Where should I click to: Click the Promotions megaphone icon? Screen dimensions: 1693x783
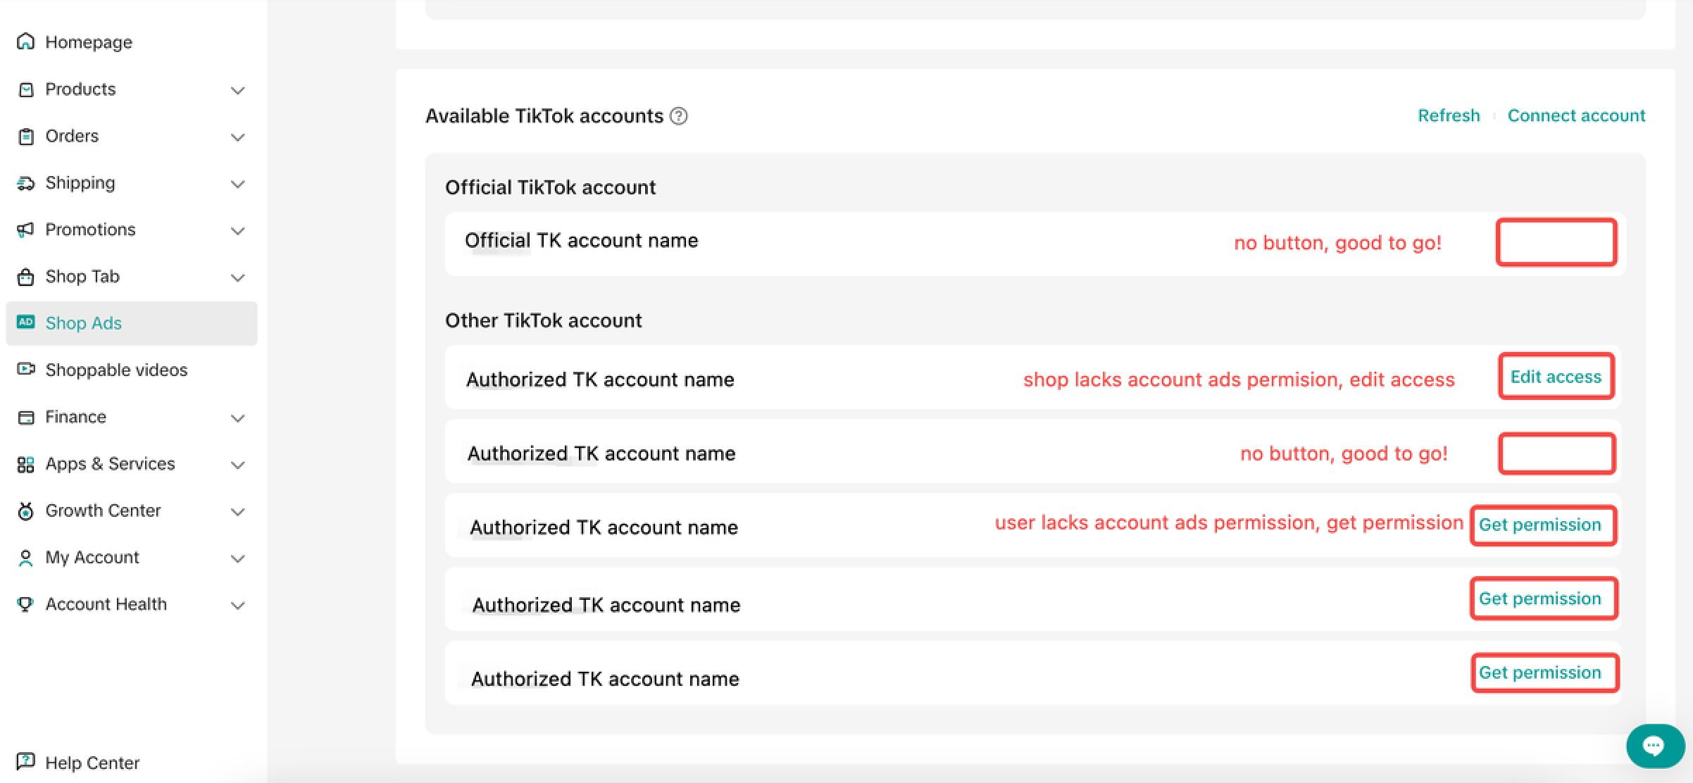tap(25, 230)
